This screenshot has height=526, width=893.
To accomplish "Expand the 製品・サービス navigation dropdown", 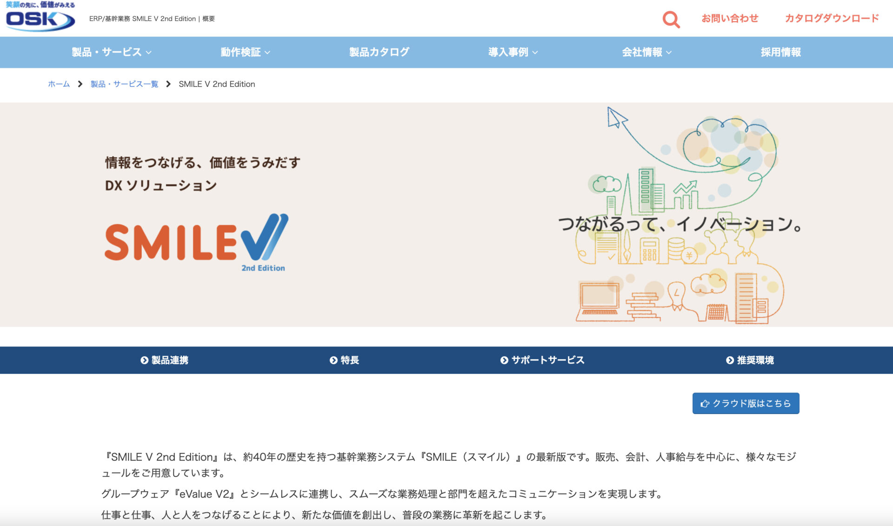I will click(x=110, y=53).
